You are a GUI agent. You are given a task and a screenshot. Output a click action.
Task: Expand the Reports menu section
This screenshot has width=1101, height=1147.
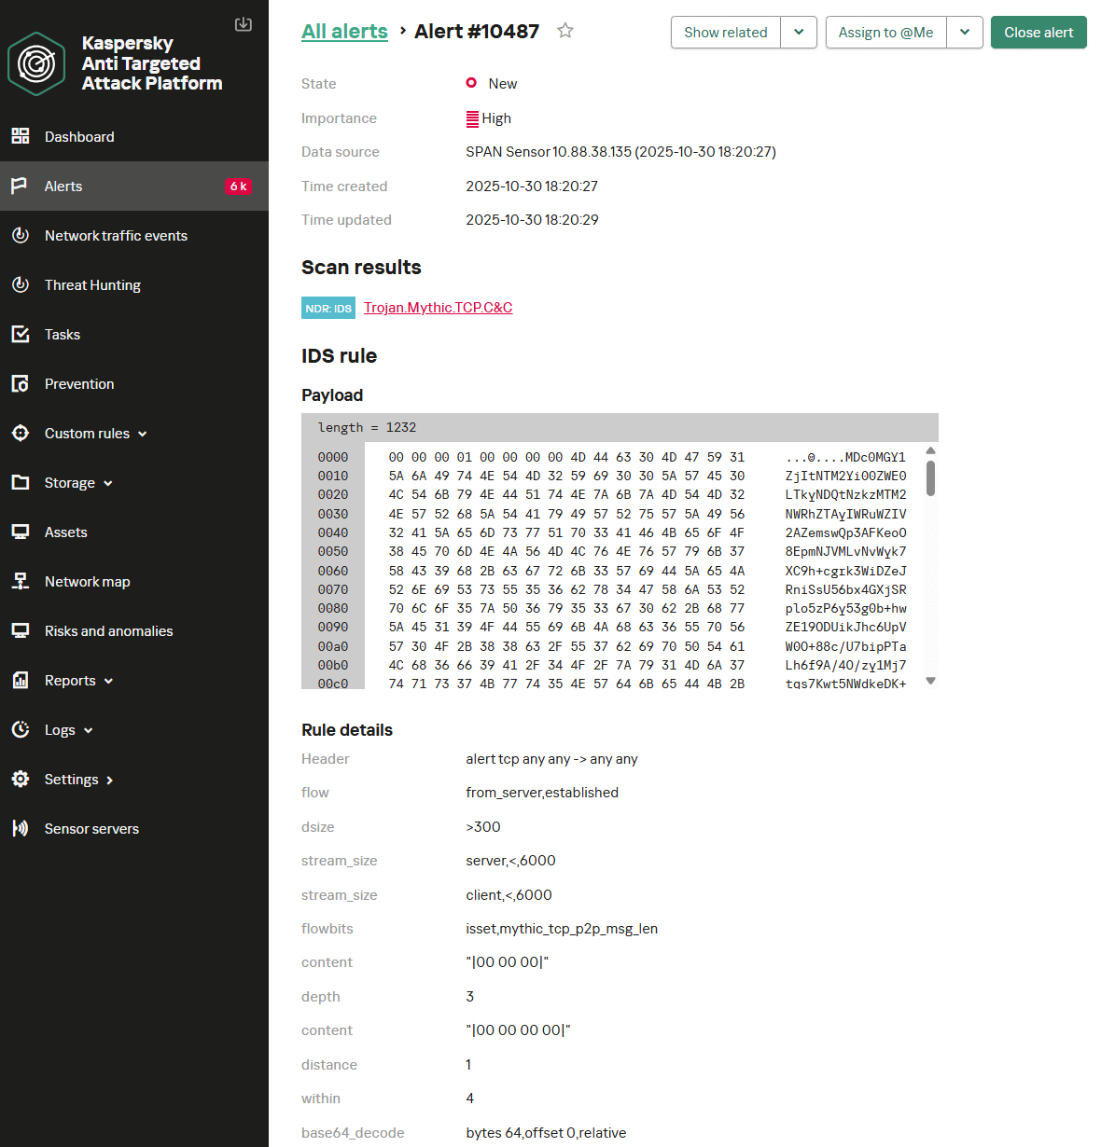tap(109, 681)
